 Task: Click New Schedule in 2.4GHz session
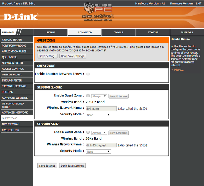119,96
